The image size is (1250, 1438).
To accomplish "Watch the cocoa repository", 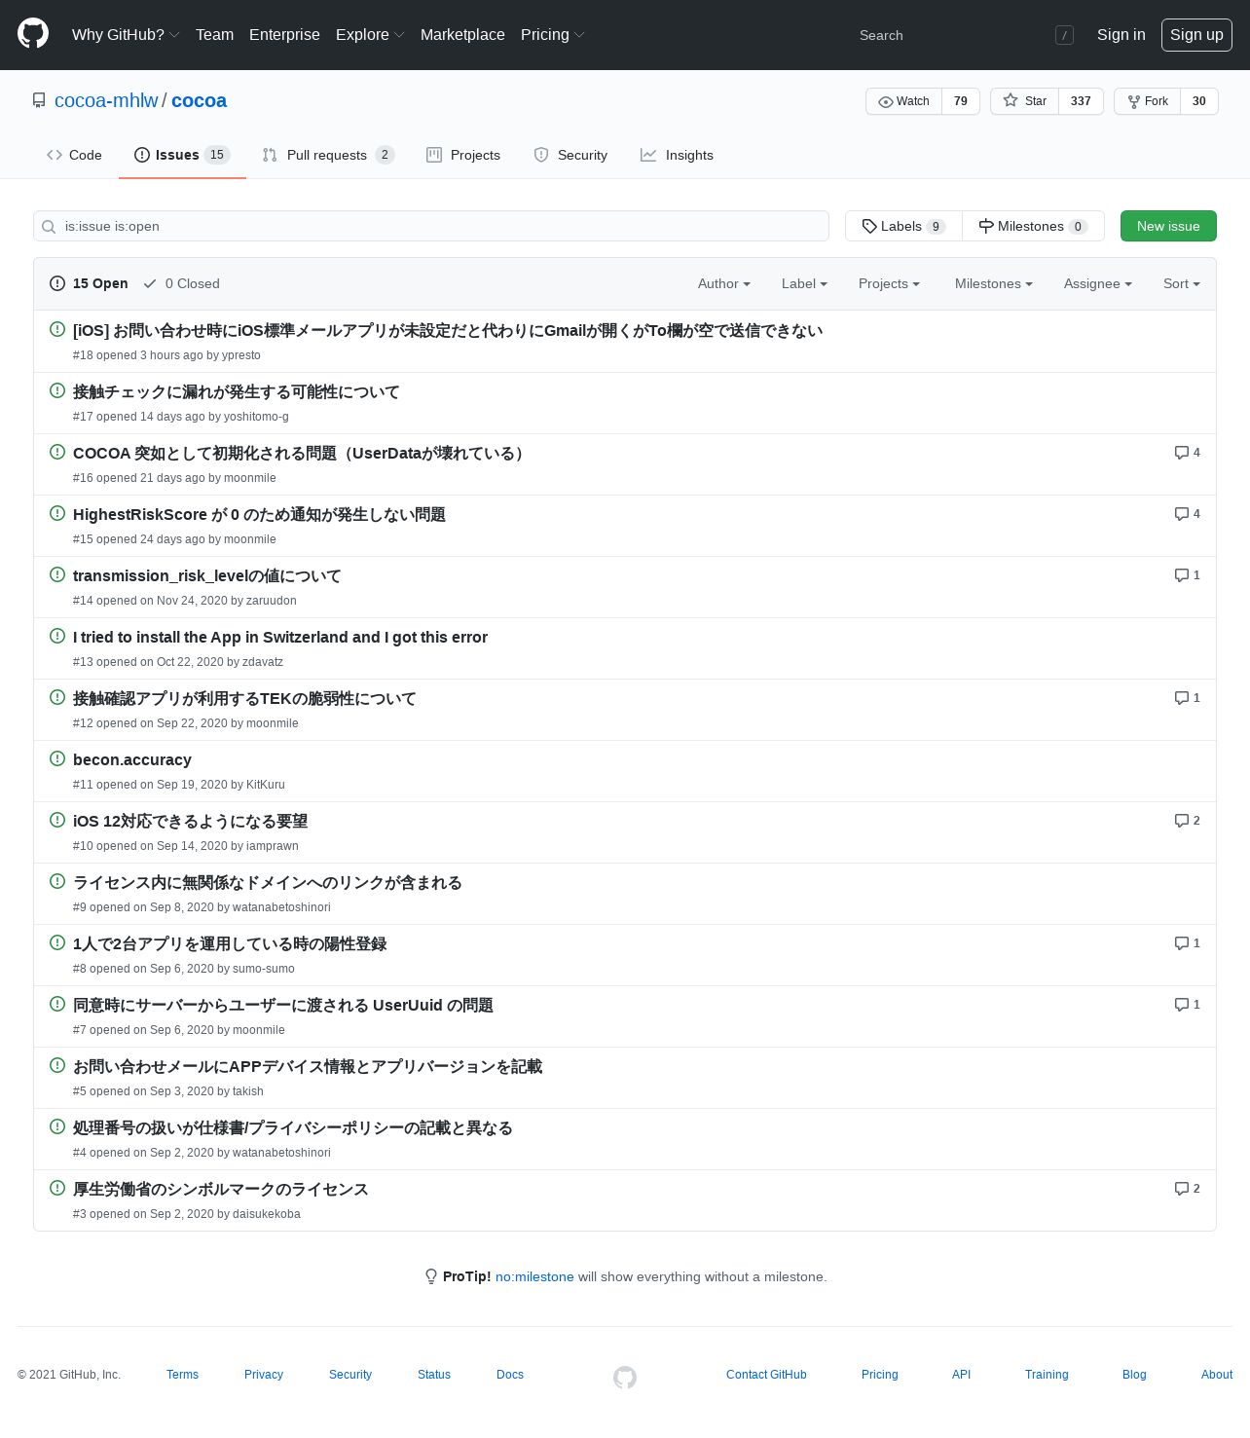I will [x=903, y=101].
